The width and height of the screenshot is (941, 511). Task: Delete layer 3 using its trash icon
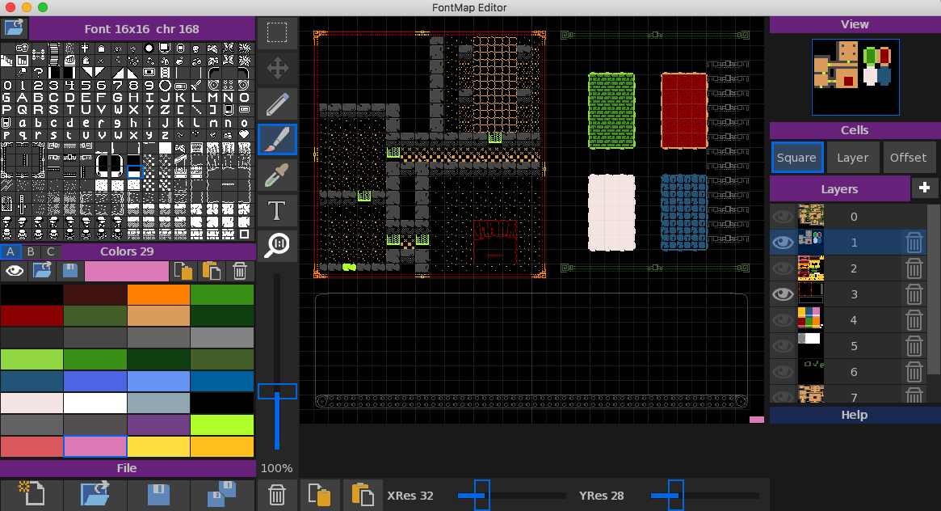tap(914, 294)
